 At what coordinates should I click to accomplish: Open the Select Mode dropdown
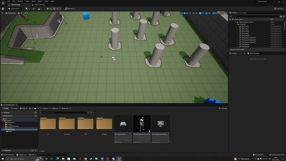coord(15,8)
